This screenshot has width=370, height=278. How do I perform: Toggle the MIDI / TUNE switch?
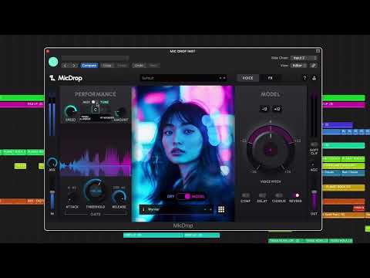click(x=94, y=102)
